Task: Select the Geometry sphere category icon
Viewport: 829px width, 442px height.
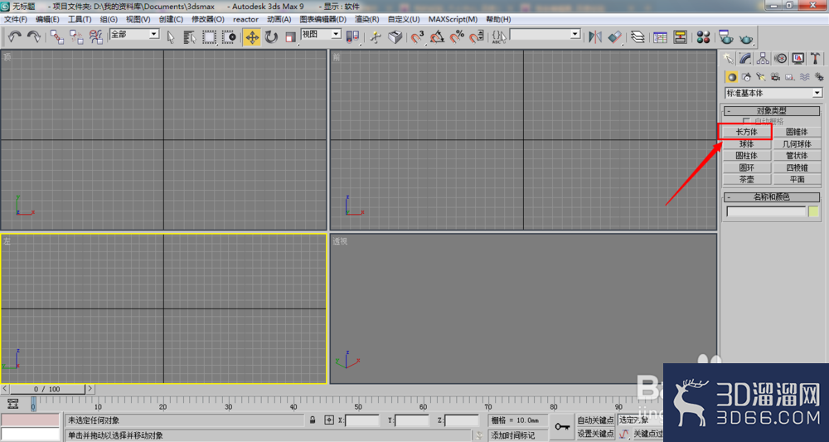Action: [x=732, y=77]
